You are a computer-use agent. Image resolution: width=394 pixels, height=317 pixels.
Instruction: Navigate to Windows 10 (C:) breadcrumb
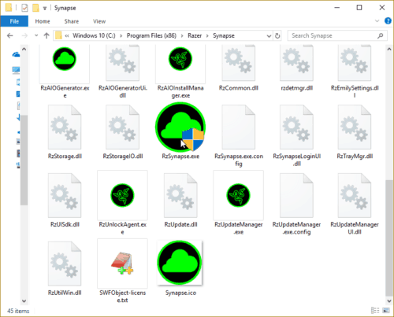[94, 35]
